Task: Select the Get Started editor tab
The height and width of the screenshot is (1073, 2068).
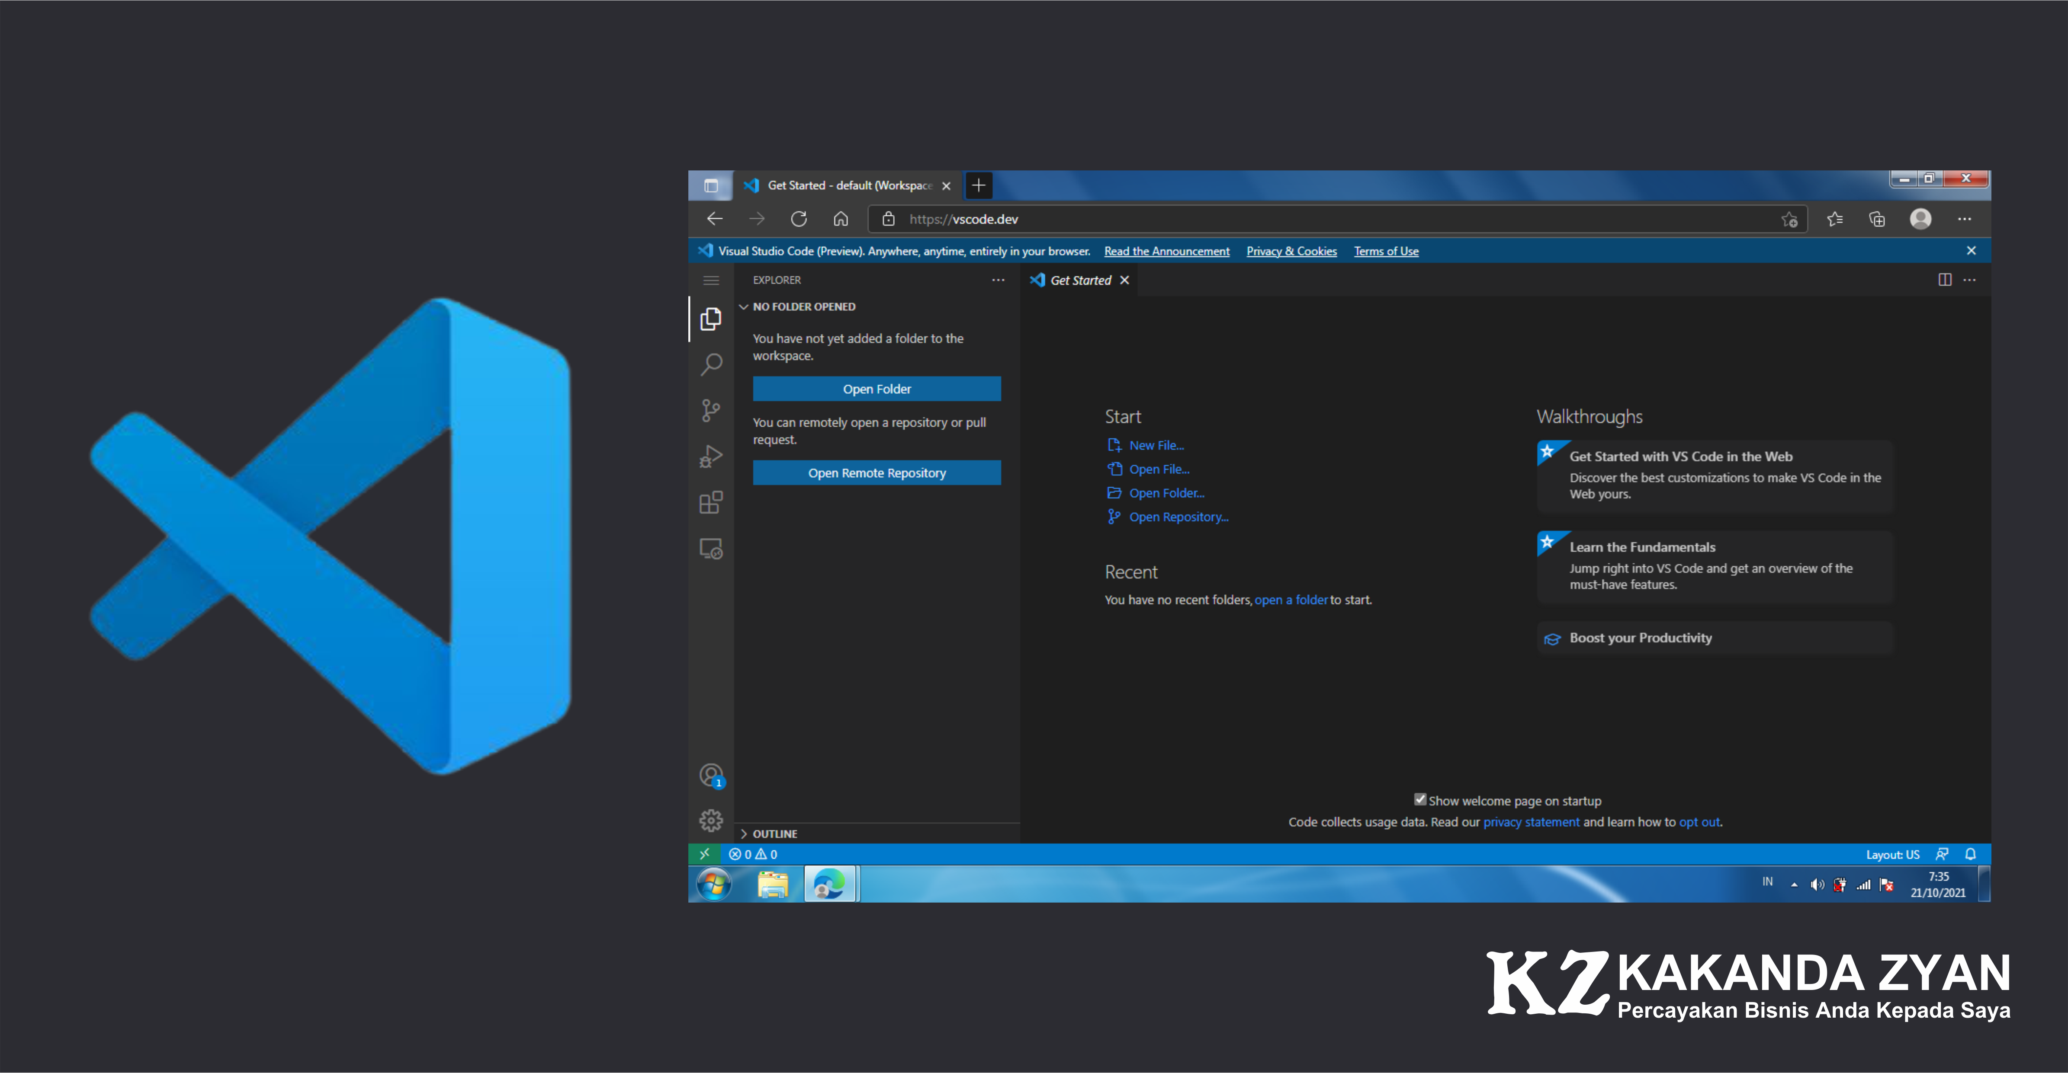Action: tap(1080, 280)
